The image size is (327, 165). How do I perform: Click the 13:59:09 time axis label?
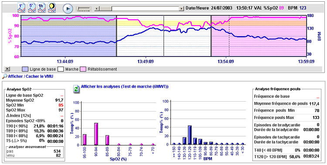coord(306,62)
